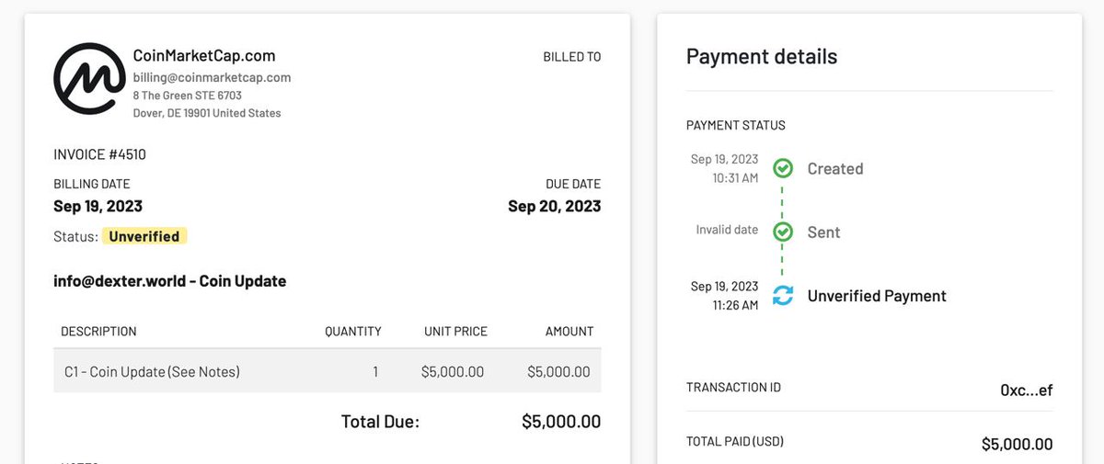This screenshot has width=1104, height=464.
Task: Click the Amount column header
Action: pyautogui.click(x=569, y=331)
